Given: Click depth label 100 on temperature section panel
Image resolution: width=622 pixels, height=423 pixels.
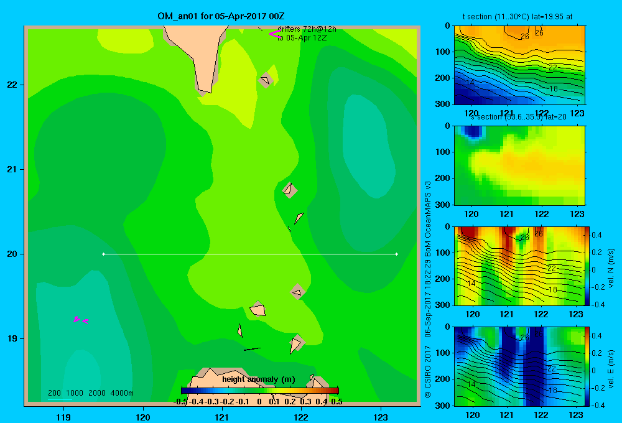Looking at the screenshot, I should (x=443, y=52).
